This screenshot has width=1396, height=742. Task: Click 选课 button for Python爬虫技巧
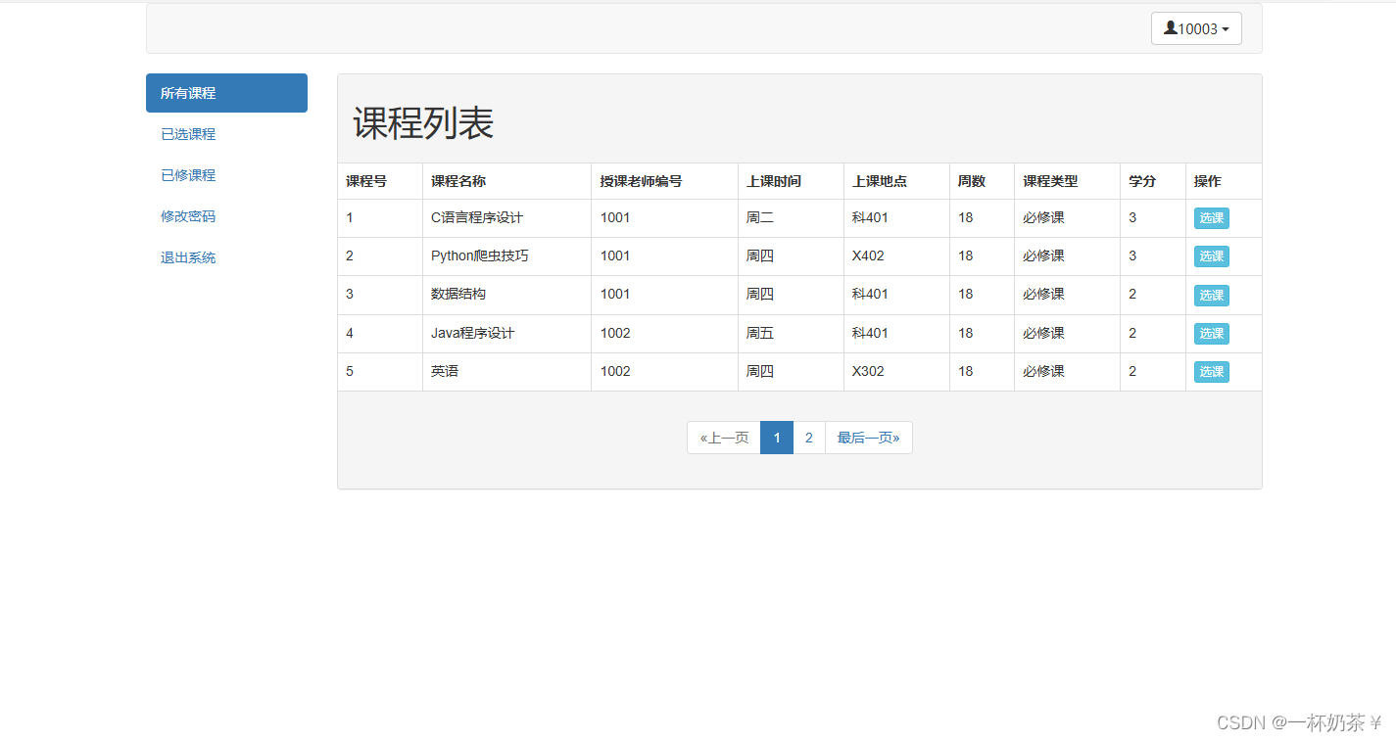point(1211,256)
